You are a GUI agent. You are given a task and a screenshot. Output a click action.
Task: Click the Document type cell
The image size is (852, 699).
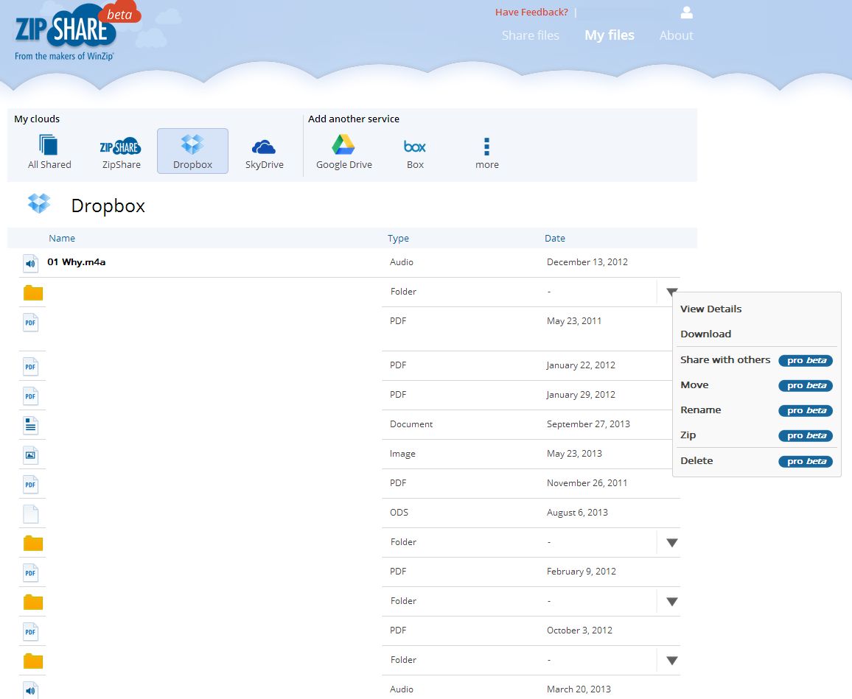(x=411, y=424)
